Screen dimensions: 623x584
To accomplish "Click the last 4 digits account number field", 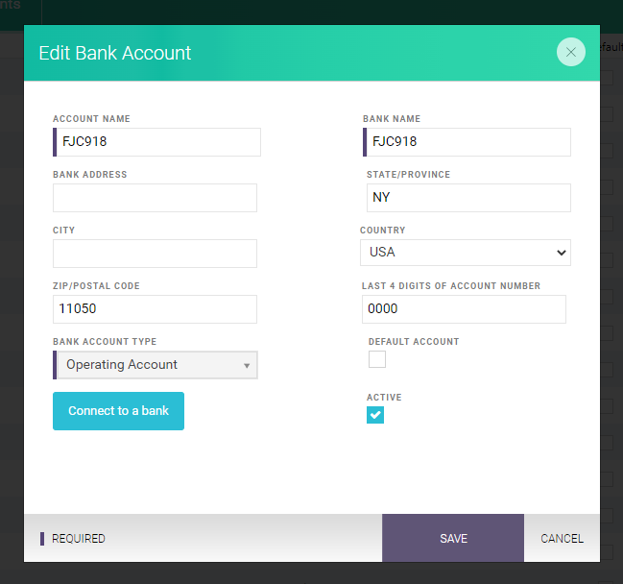I will point(464,309).
